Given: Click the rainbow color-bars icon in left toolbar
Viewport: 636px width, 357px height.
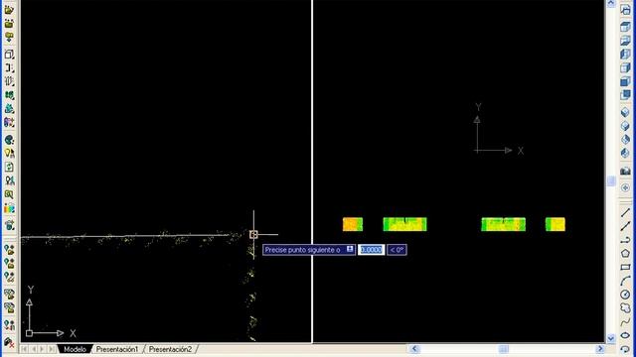Looking at the screenshot, I should pyautogui.click(x=9, y=208).
